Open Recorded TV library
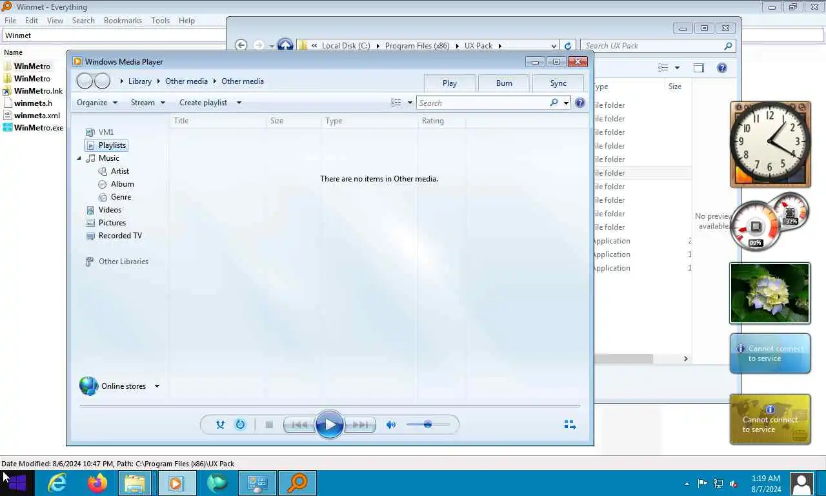The height and width of the screenshot is (496, 826). tap(120, 236)
